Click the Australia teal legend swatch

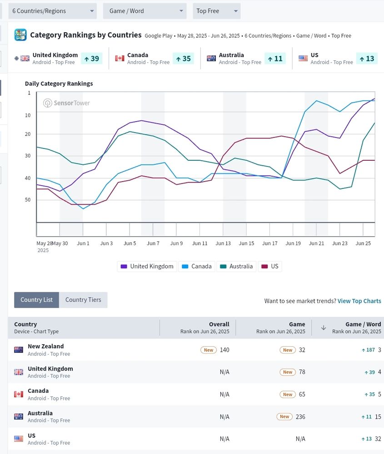[x=223, y=266]
